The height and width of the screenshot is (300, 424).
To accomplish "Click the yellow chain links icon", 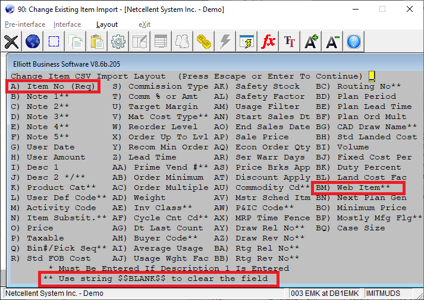I will coord(203,42).
